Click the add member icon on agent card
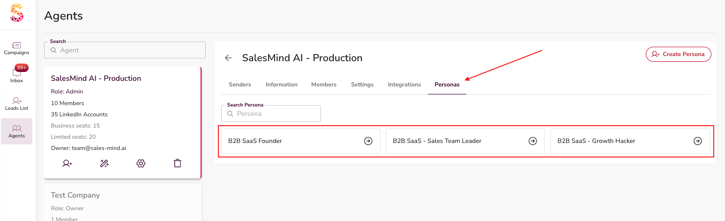The height and width of the screenshot is (221, 725). (67, 164)
